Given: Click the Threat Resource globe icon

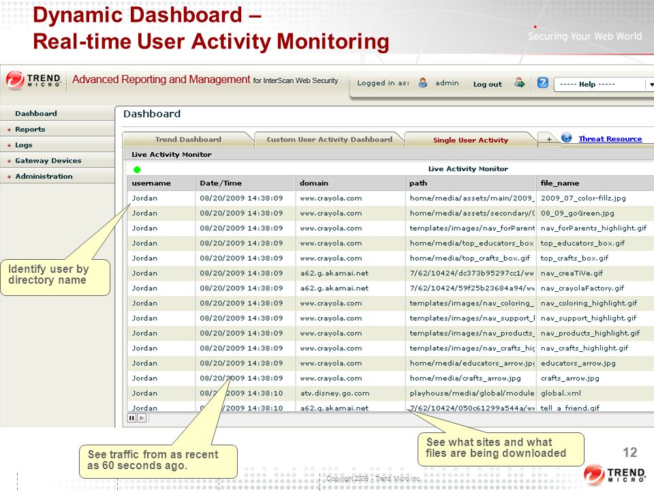Looking at the screenshot, I should pos(566,137).
